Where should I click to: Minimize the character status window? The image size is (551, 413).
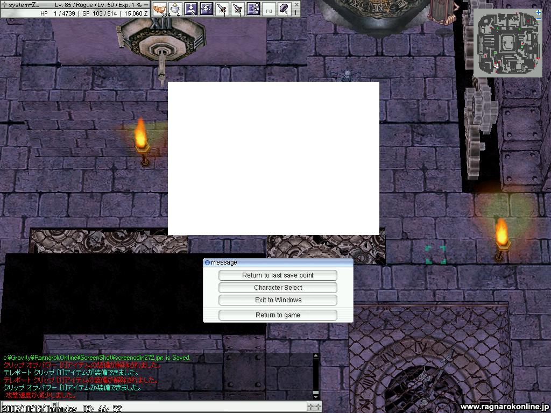146,5
